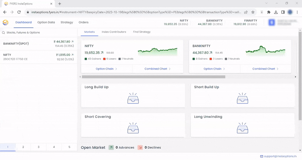
Task: Go back with browser back arrow
Action: tap(5, 12)
